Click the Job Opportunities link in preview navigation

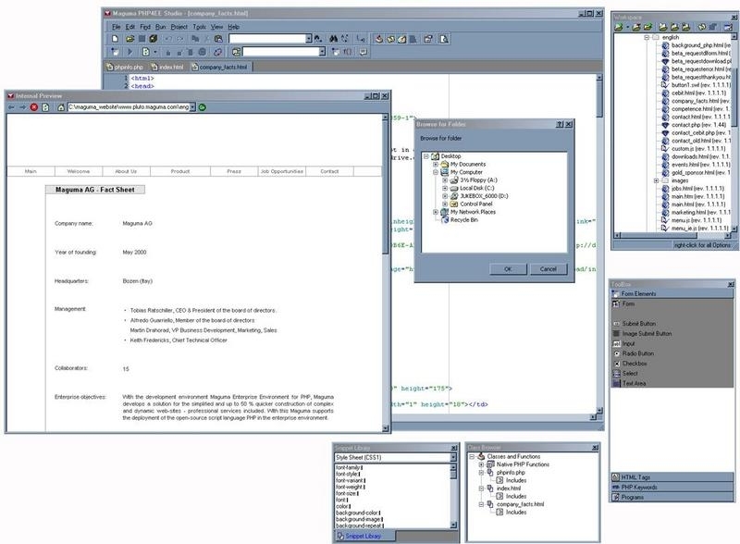282,171
